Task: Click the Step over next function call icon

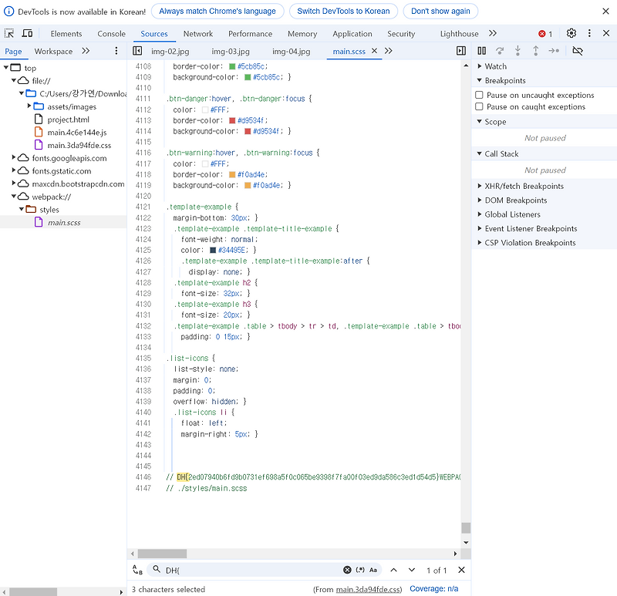Action: click(x=500, y=50)
